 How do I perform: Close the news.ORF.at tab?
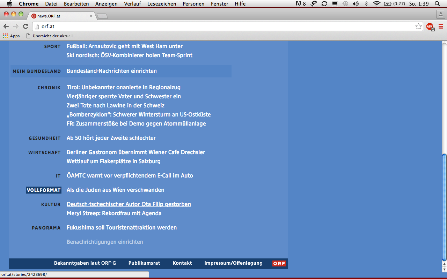pyautogui.click(x=91, y=16)
